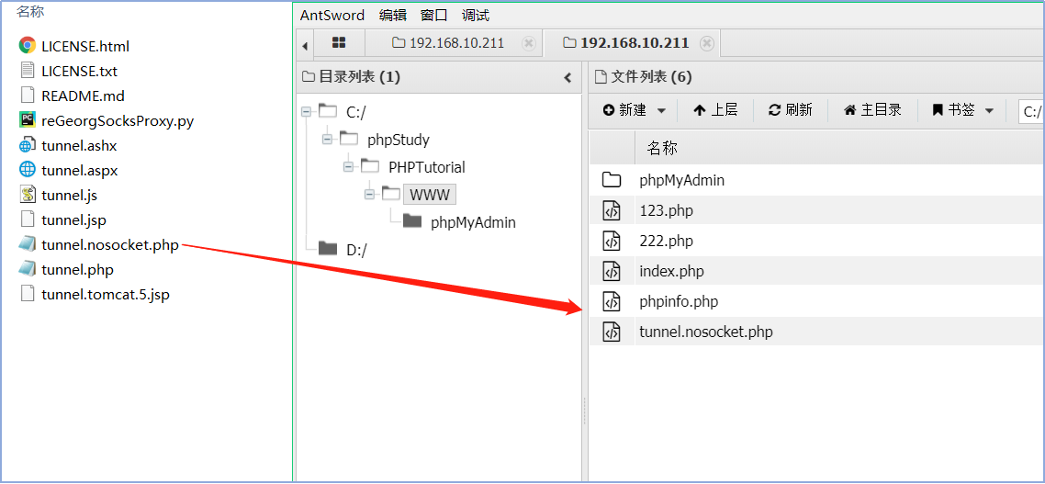Select tunnel.tomcat.5.jsp file name
Viewport: 1045px width, 484px height.
[x=106, y=294]
